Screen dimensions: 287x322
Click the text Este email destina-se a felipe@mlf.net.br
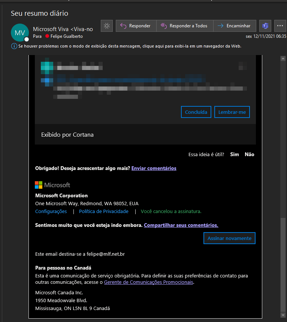(80, 254)
